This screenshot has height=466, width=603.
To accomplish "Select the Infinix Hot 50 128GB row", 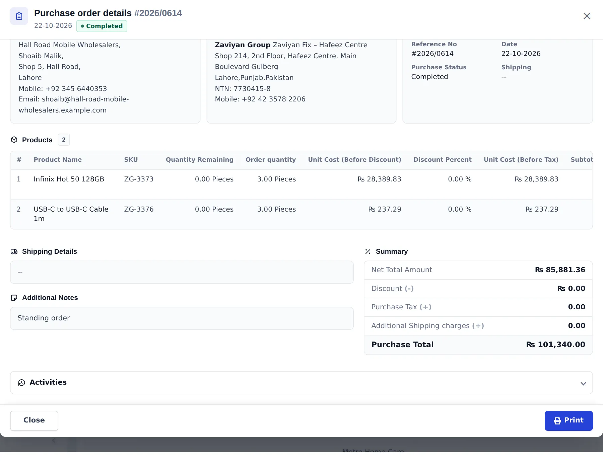I will pyautogui.click(x=301, y=184).
